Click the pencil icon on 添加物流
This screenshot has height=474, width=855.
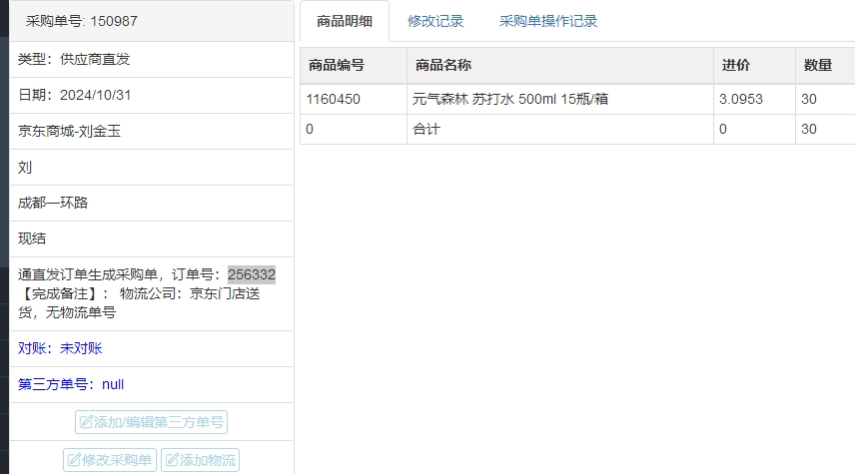tap(172, 460)
